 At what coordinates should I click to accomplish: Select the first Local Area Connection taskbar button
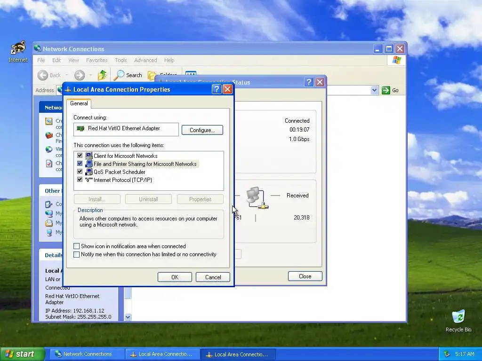click(162, 354)
